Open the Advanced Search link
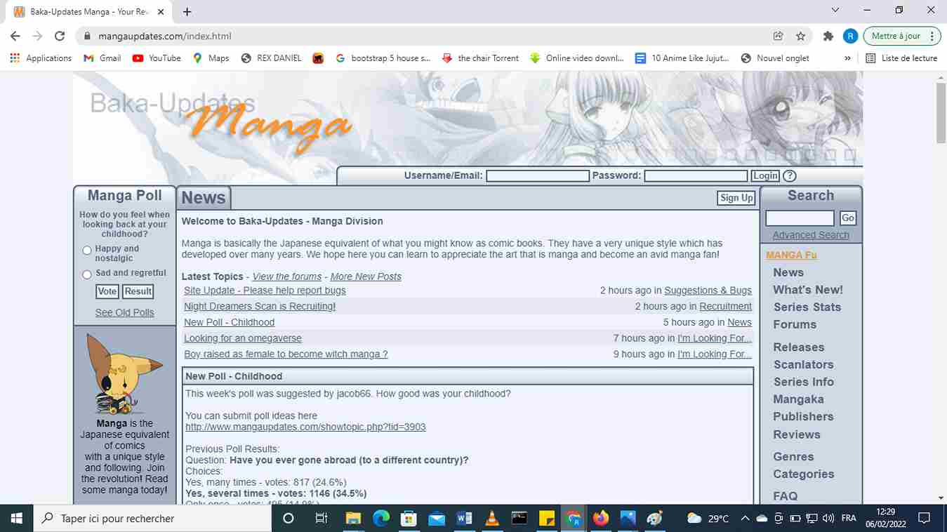The height and width of the screenshot is (532, 947). coord(811,235)
